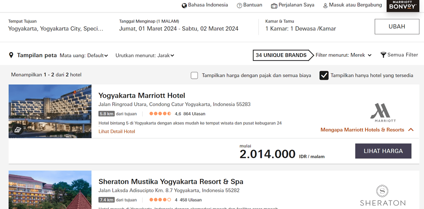This screenshot has width=424, height=209.
Task: Select Masuk atau Bergabung
Action: coord(355,5)
